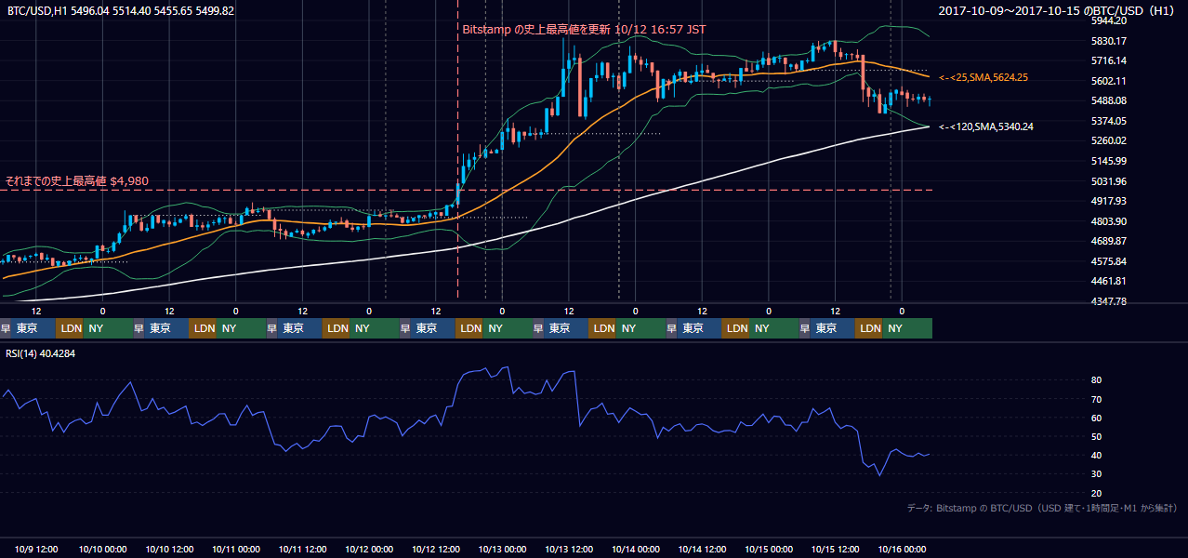
Task: Click the 10/11 12:00 date label
Action: click(x=302, y=549)
